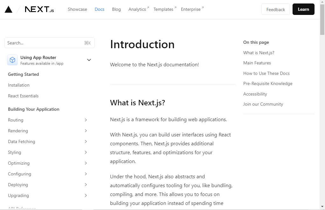Expand the Optimizing section chevron
The image size is (325, 210).
86,163
